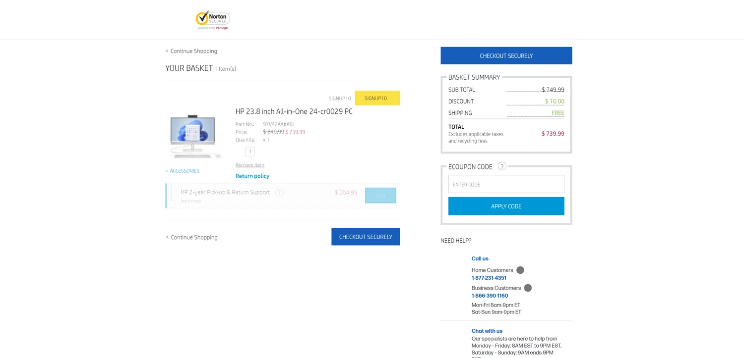Call the Home Customers phone number
Viewport: 744px width, 358px height.
tap(489, 278)
